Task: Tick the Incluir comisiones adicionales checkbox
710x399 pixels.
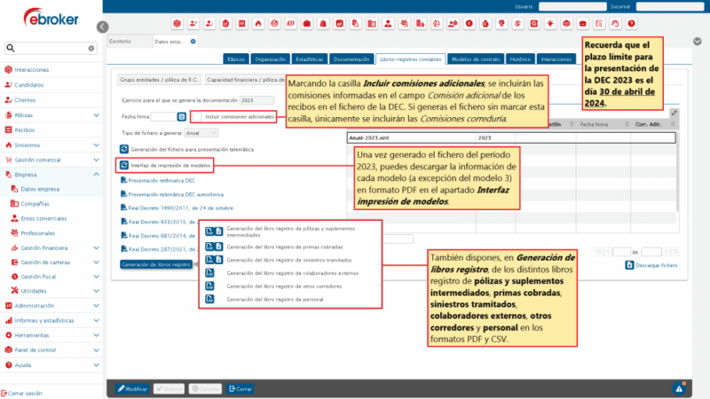Action: click(197, 117)
